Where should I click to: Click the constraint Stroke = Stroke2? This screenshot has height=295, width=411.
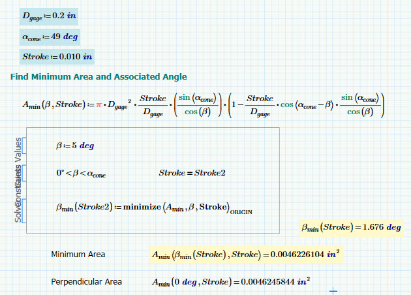tap(192, 173)
